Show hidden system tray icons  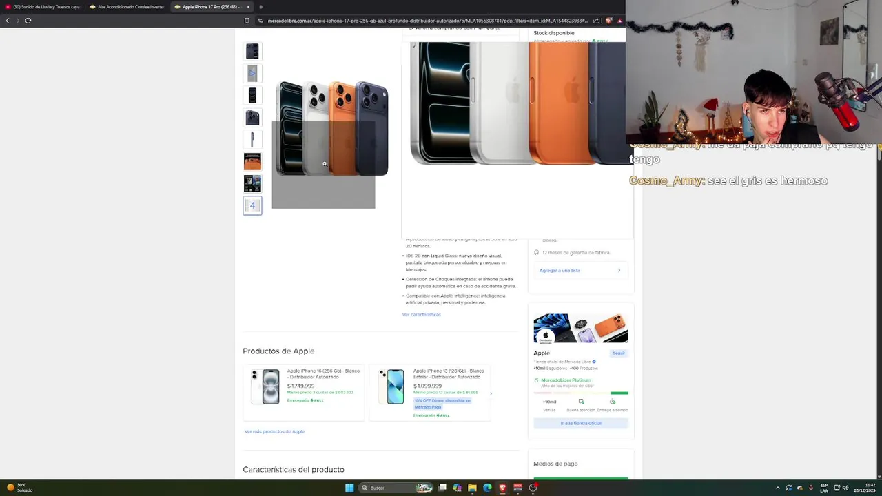coord(778,488)
